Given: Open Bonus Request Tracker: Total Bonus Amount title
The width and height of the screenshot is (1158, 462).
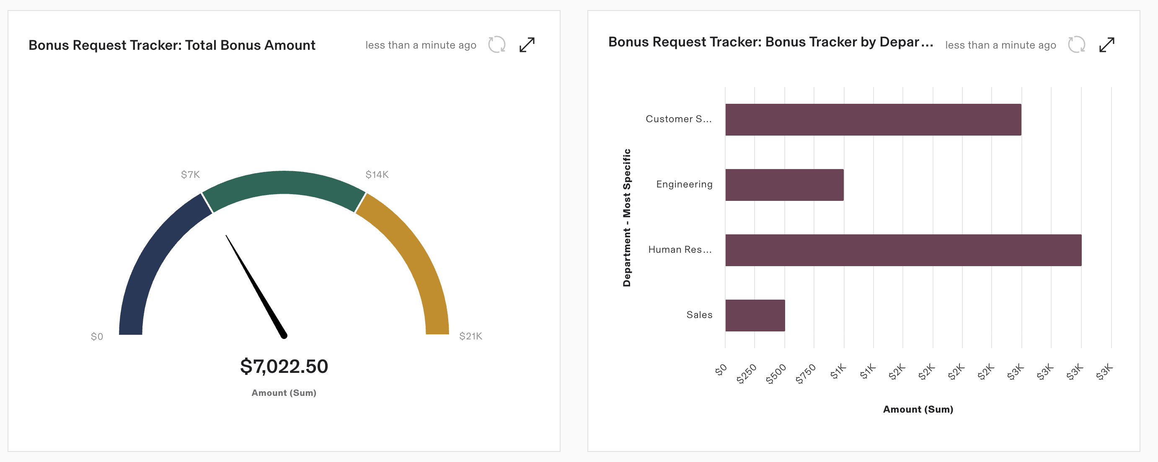Looking at the screenshot, I should click(x=172, y=45).
